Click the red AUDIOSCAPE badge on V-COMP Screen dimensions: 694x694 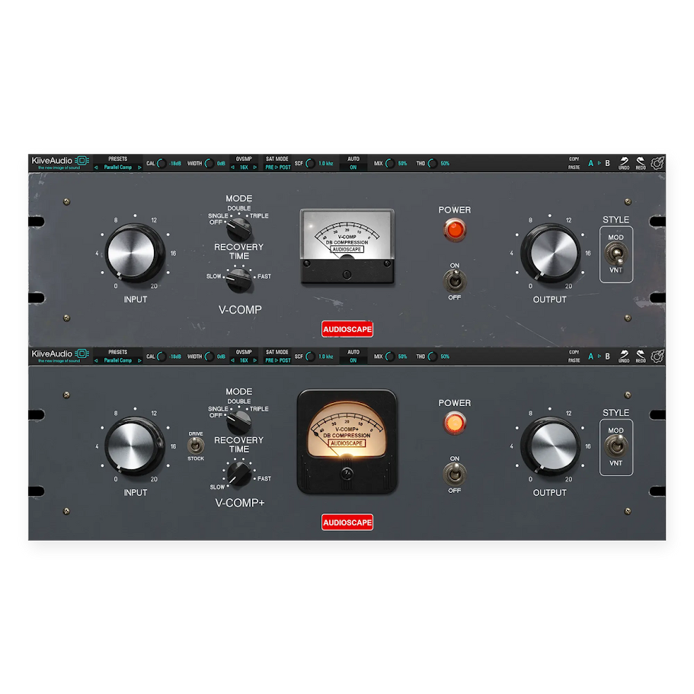coord(347,328)
